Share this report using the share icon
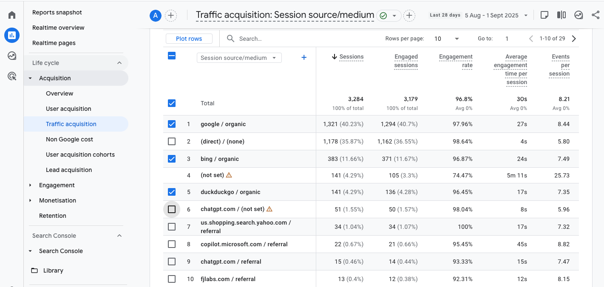Image resolution: width=604 pixels, height=287 pixels. coord(595,15)
